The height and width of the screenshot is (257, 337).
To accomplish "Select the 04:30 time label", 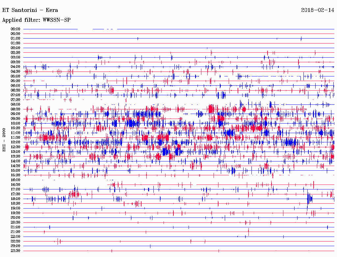I will pyautogui.click(x=15, y=72).
